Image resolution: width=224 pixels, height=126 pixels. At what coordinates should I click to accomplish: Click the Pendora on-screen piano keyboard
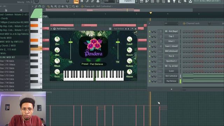click(x=93, y=76)
